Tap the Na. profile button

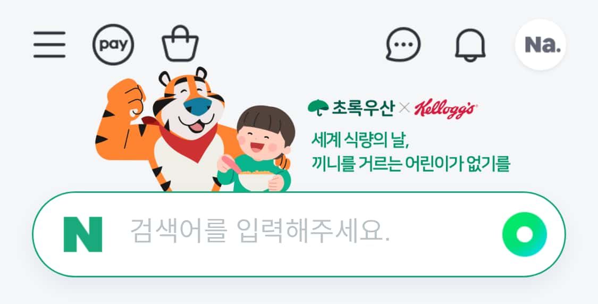click(x=541, y=45)
